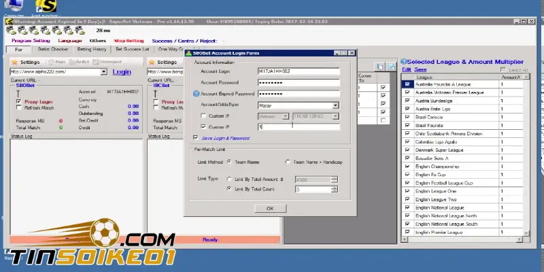Click the SBOBet Settings star icon
Image resolution: width=544 pixels, height=272 pixels.
[14, 62]
